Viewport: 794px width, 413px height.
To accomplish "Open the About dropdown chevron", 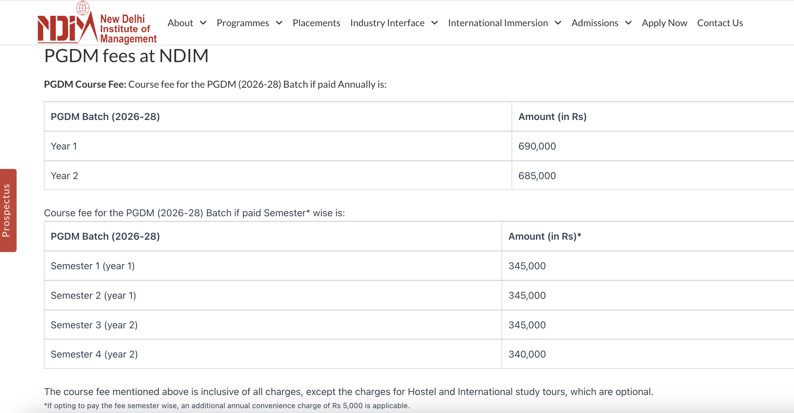I will pyautogui.click(x=203, y=23).
